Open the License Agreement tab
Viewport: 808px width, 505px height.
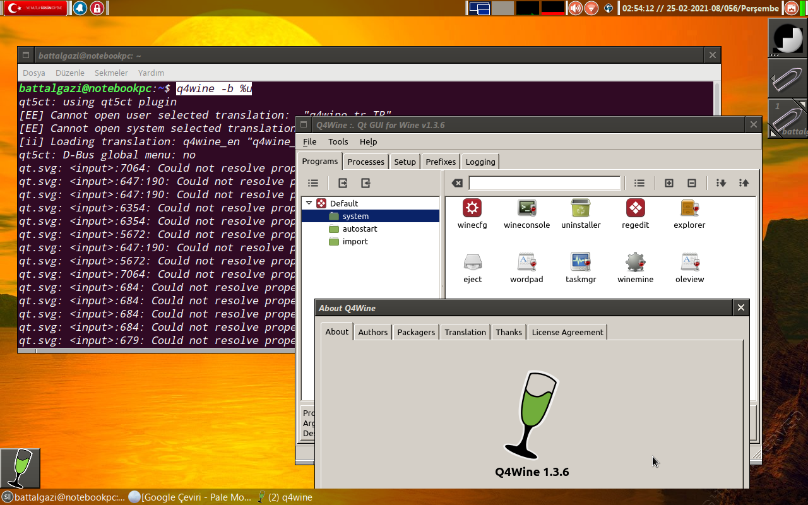point(567,332)
